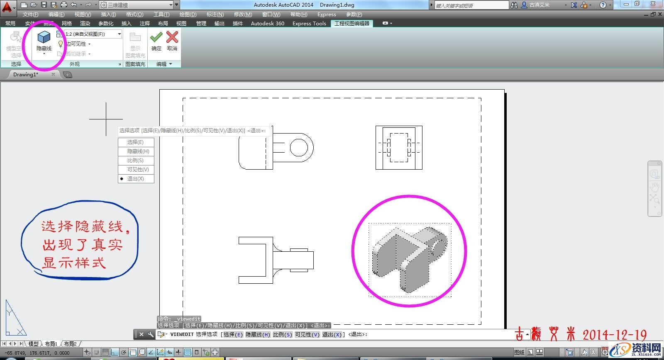Click the Plot printer icon
Image resolution: width=664 pixels, height=360 pixels.
click(64, 5)
